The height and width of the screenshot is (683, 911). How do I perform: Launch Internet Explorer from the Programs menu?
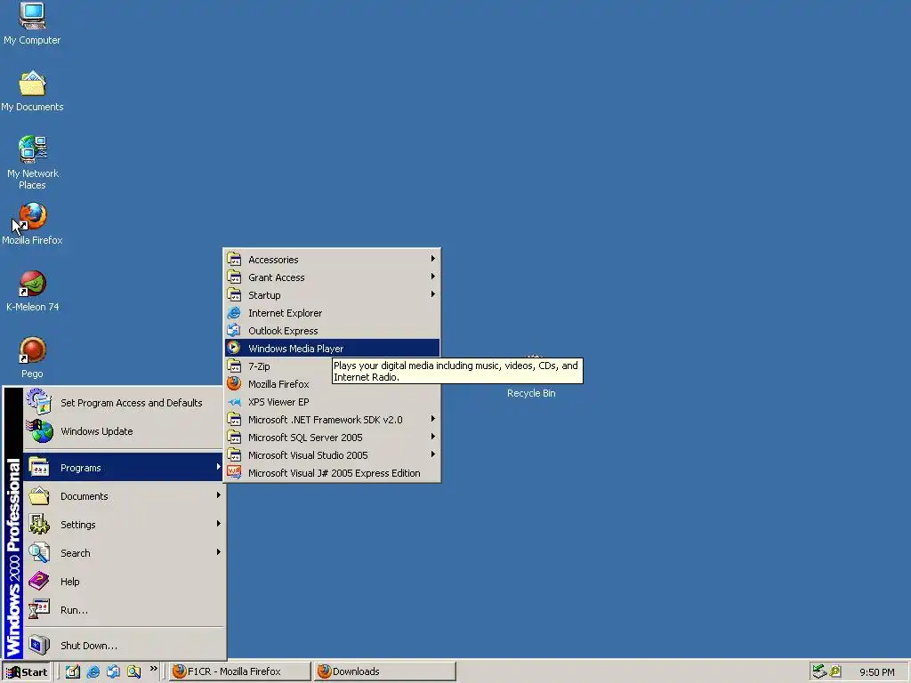tap(332, 313)
